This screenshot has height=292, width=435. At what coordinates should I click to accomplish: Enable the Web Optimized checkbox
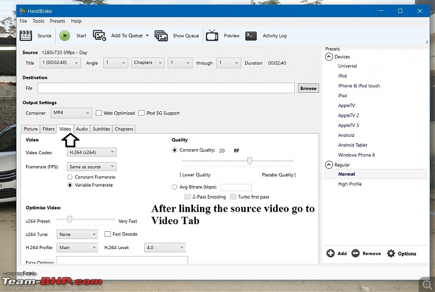[98, 113]
